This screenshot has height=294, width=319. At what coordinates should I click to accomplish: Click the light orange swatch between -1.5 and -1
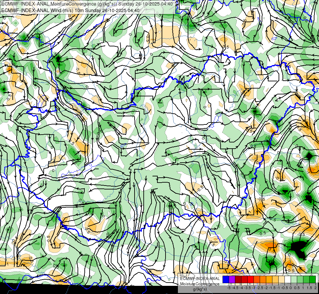[x=275, y=280]
